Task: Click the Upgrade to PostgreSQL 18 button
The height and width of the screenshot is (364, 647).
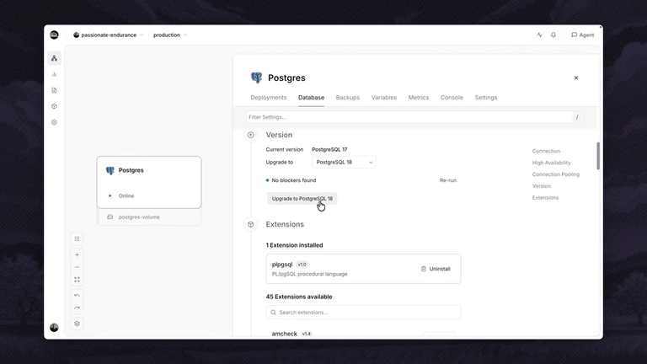Action: tap(302, 199)
